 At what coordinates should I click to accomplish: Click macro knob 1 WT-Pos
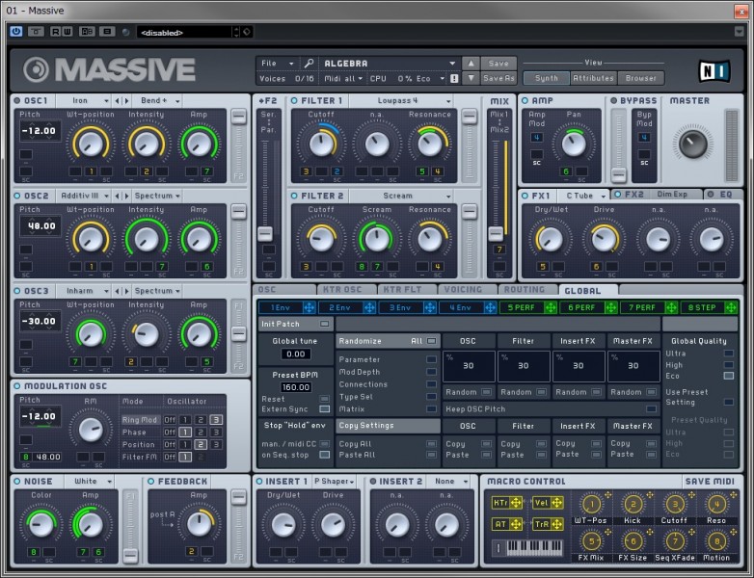[x=591, y=505]
